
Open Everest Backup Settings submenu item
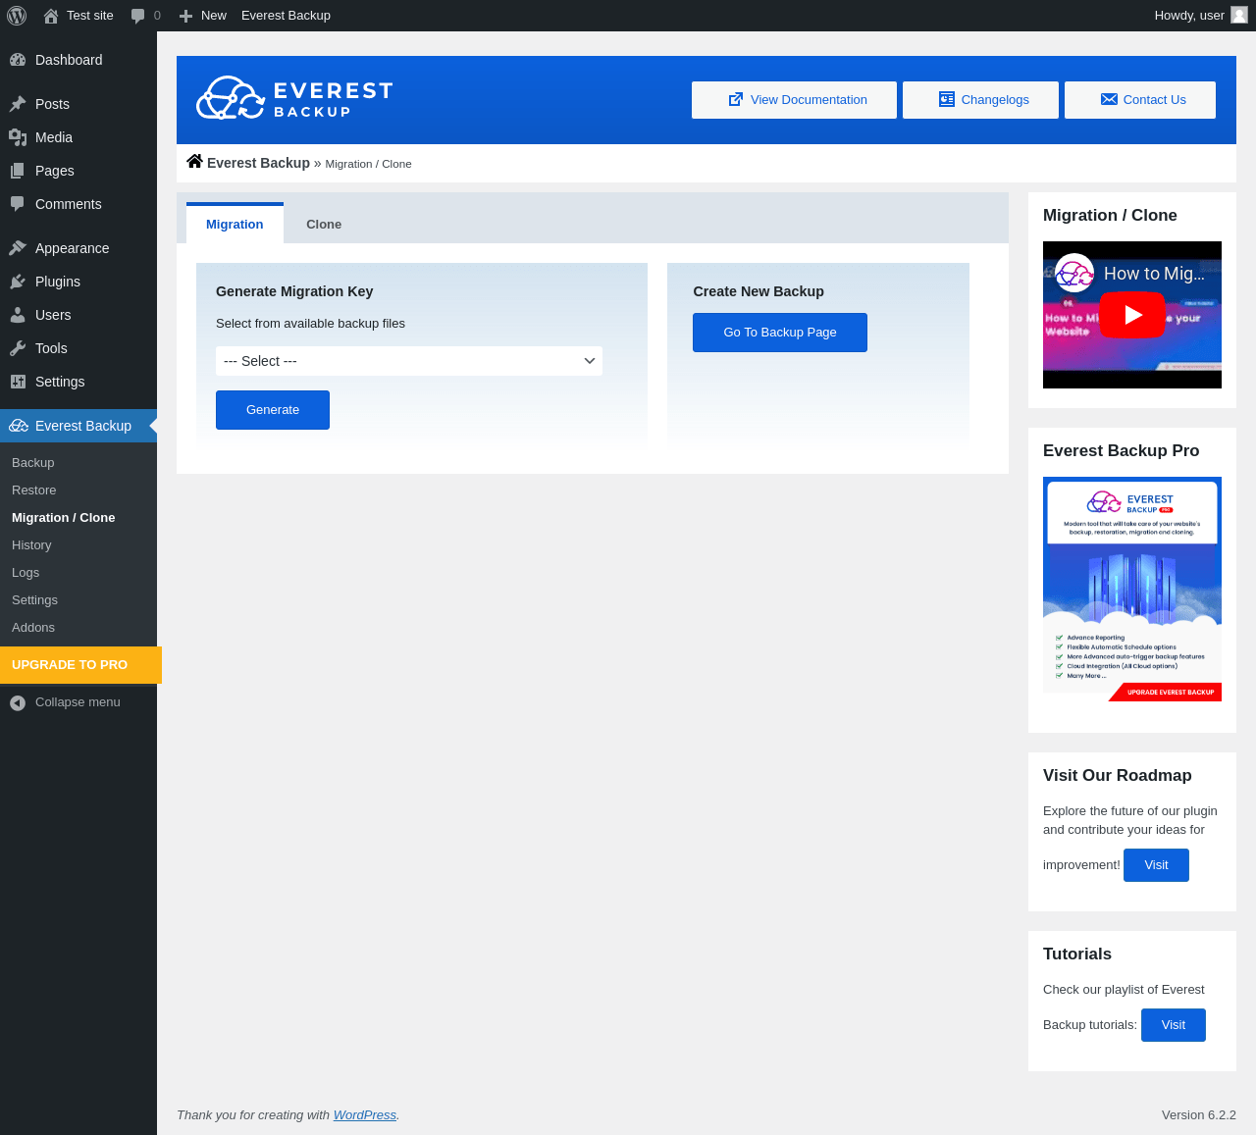point(34,600)
